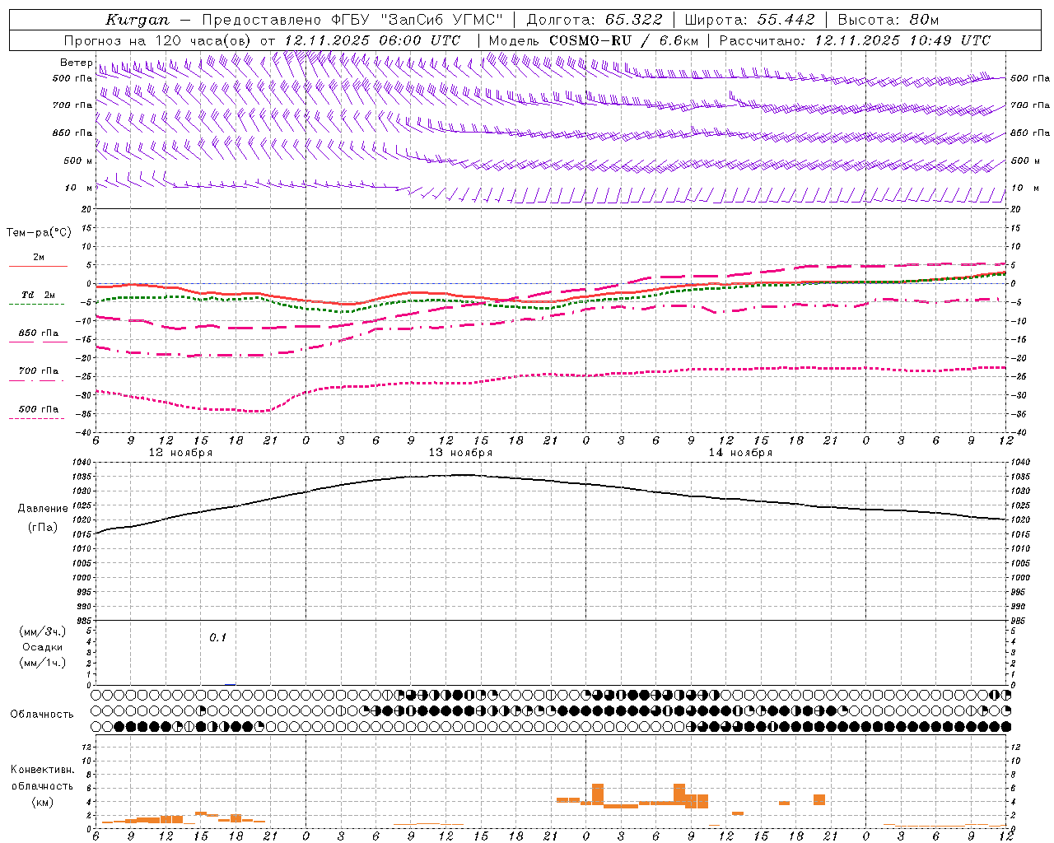This screenshot has width=1054, height=843.
Task: Click the "(км)" unit under convective label
Action: [x=43, y=802]
